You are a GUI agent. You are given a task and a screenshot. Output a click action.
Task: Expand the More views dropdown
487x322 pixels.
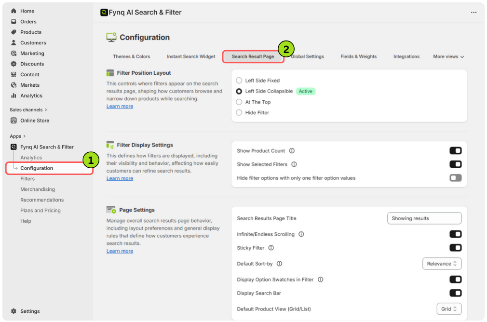click(x=448, y=56)
